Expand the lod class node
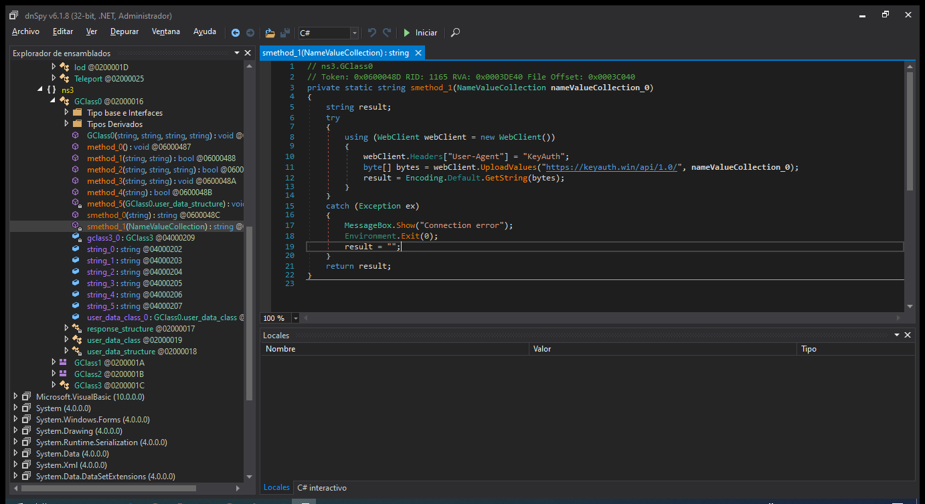 54,67
